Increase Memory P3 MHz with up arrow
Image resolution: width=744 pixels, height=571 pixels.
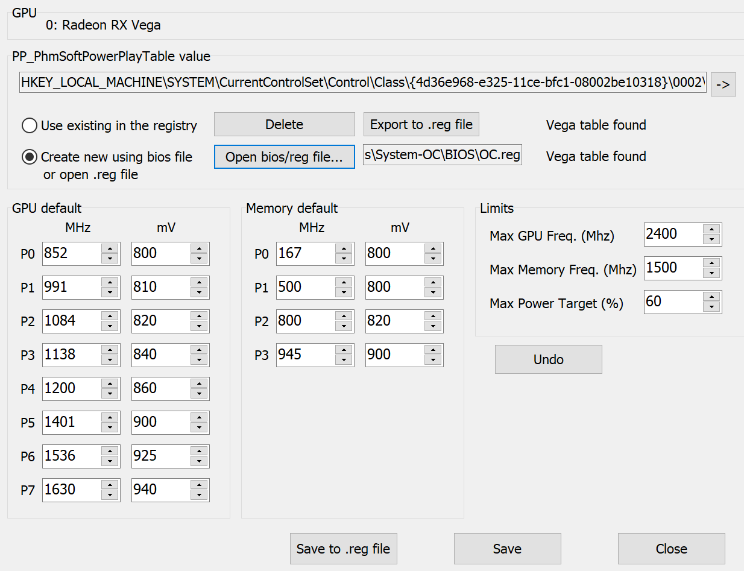(x=344, y=350)
